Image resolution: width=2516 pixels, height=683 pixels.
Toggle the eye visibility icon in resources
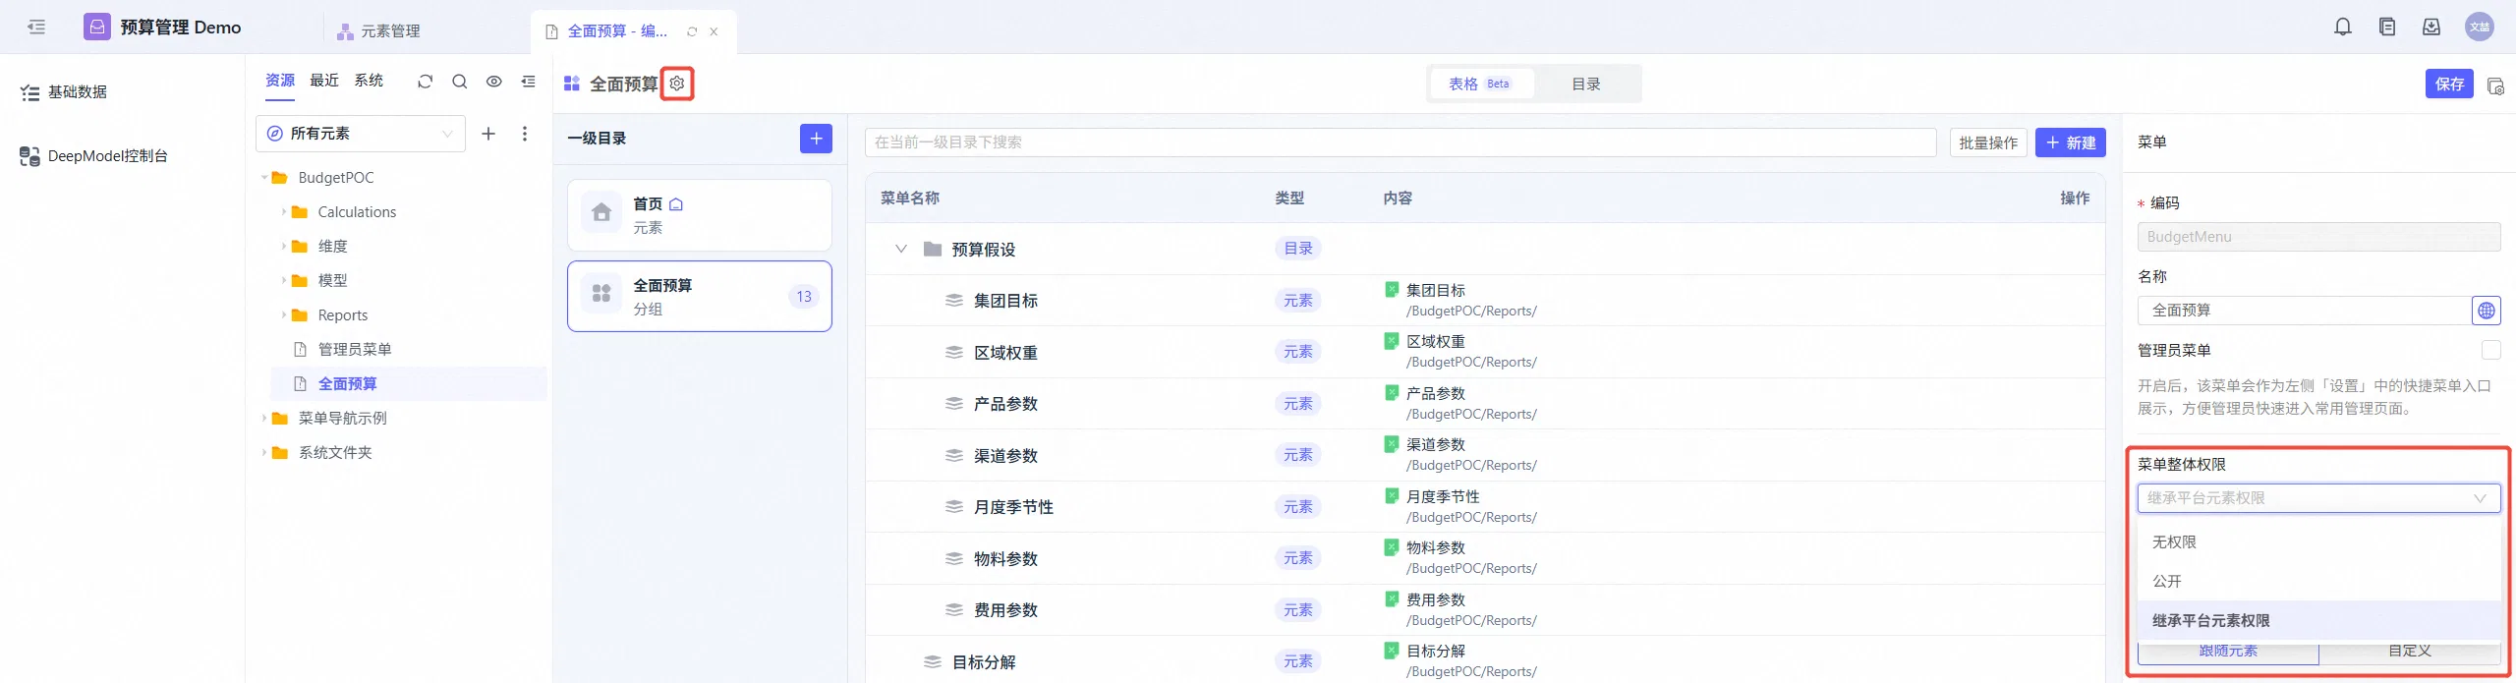(x=494, y=82)
